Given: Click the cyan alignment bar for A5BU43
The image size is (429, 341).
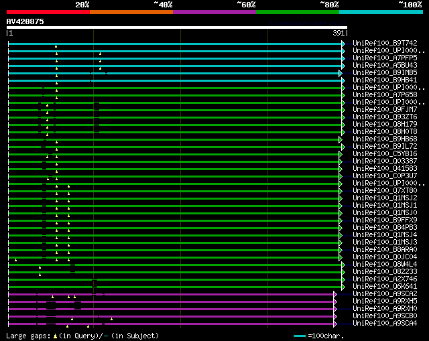Looking at the screenshot, I should point(175,66).
